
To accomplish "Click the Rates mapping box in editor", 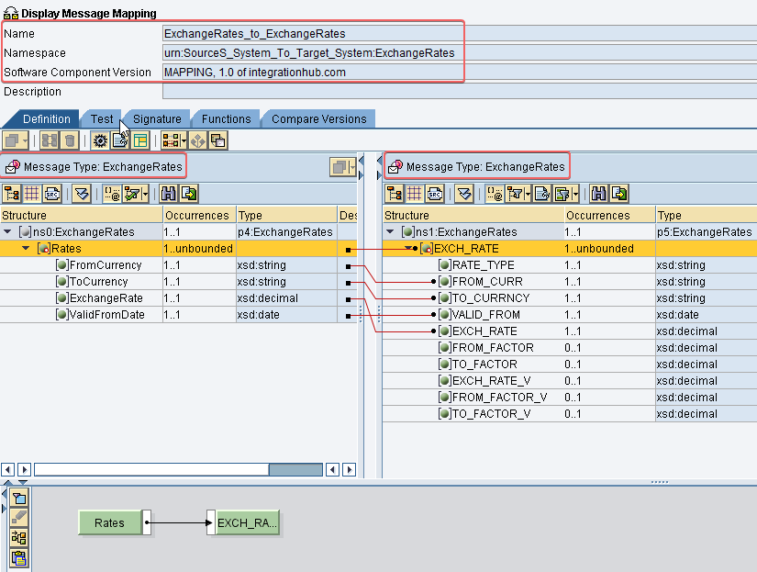I will click(109, 522).
